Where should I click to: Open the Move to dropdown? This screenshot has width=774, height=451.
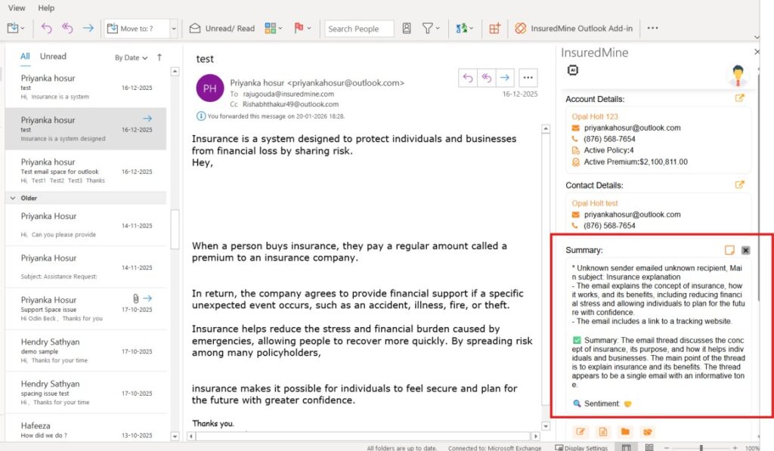pos(174,29)
